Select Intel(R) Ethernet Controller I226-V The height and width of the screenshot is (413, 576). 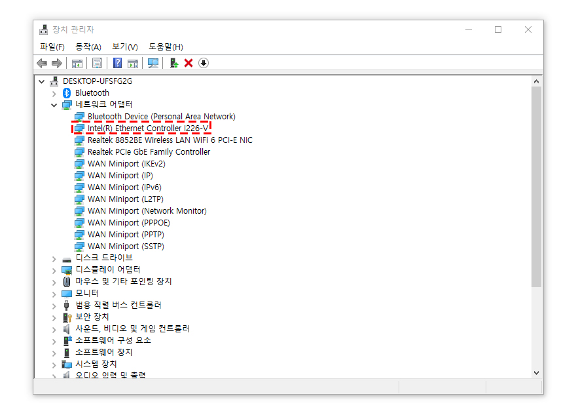[x=148, y=128]
